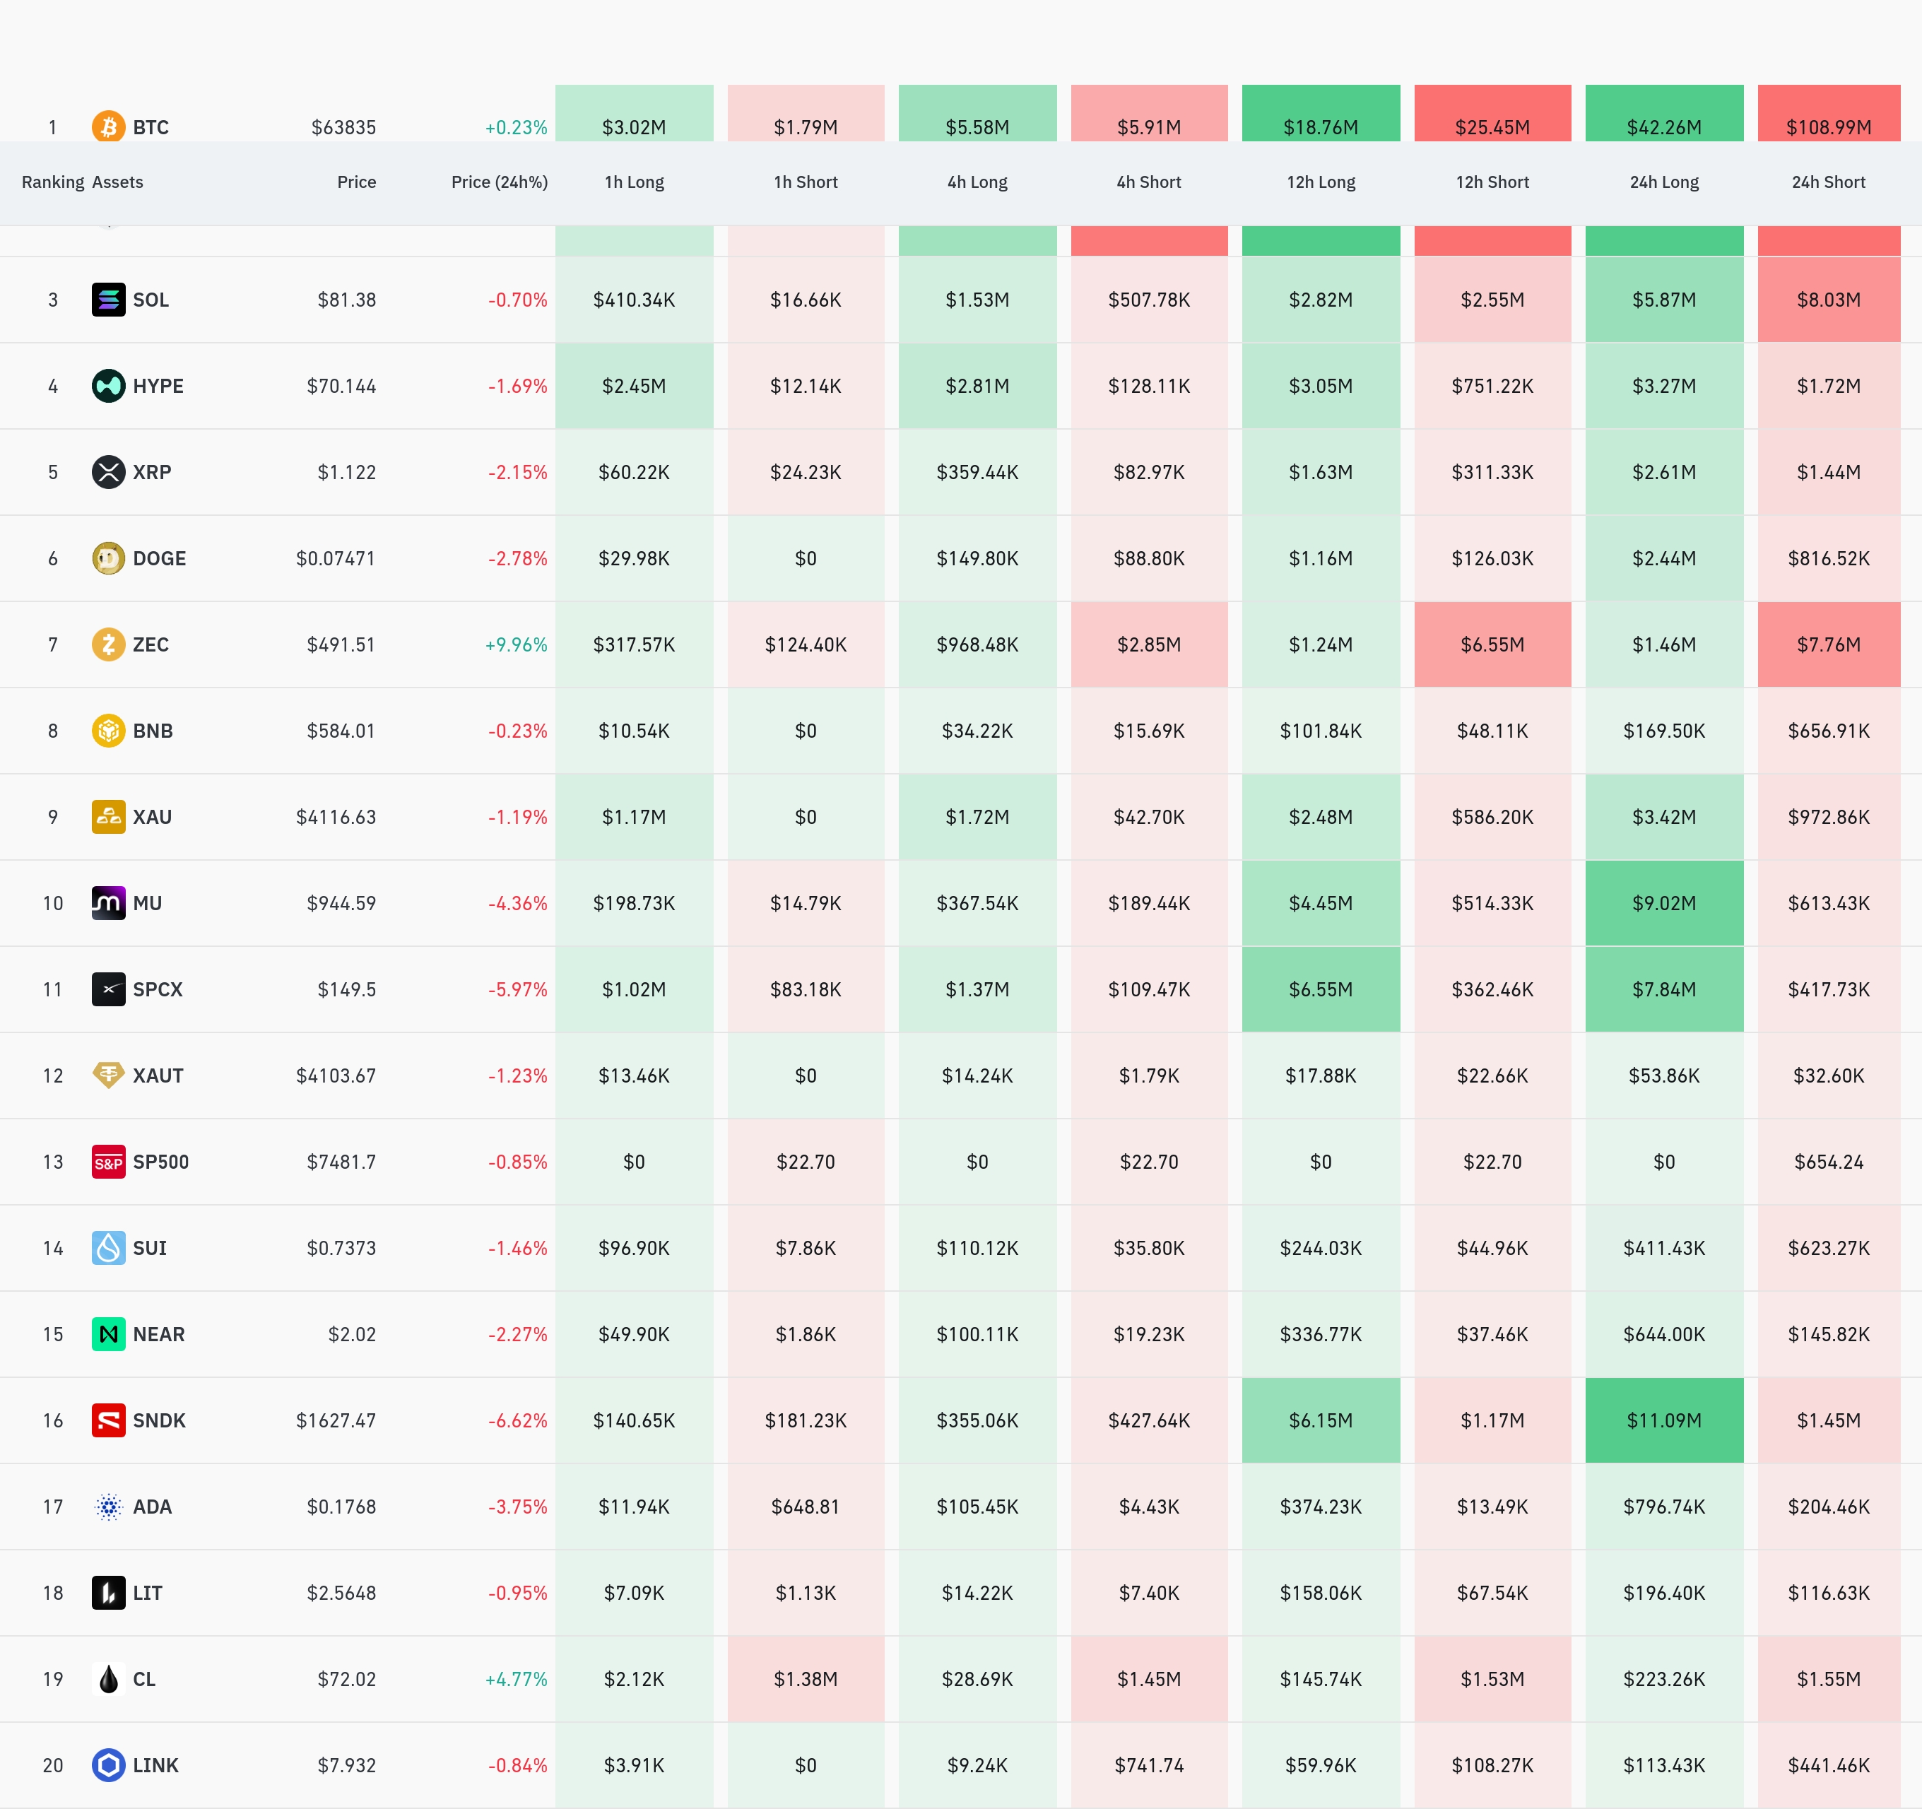This screenshot has height=1809, width=1922.
Task: Sort by the 24h Short column header
Action: point(1828,182)
